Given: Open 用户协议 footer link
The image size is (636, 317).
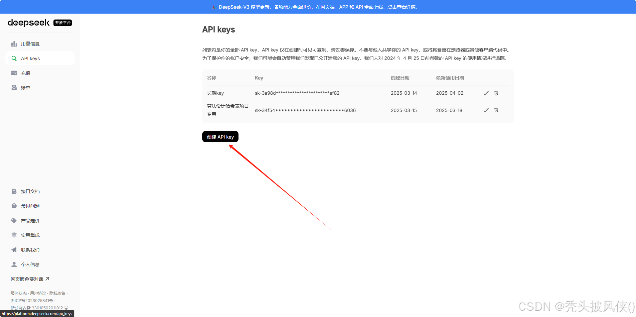Looking at the screenshot, I should point(38,293).
